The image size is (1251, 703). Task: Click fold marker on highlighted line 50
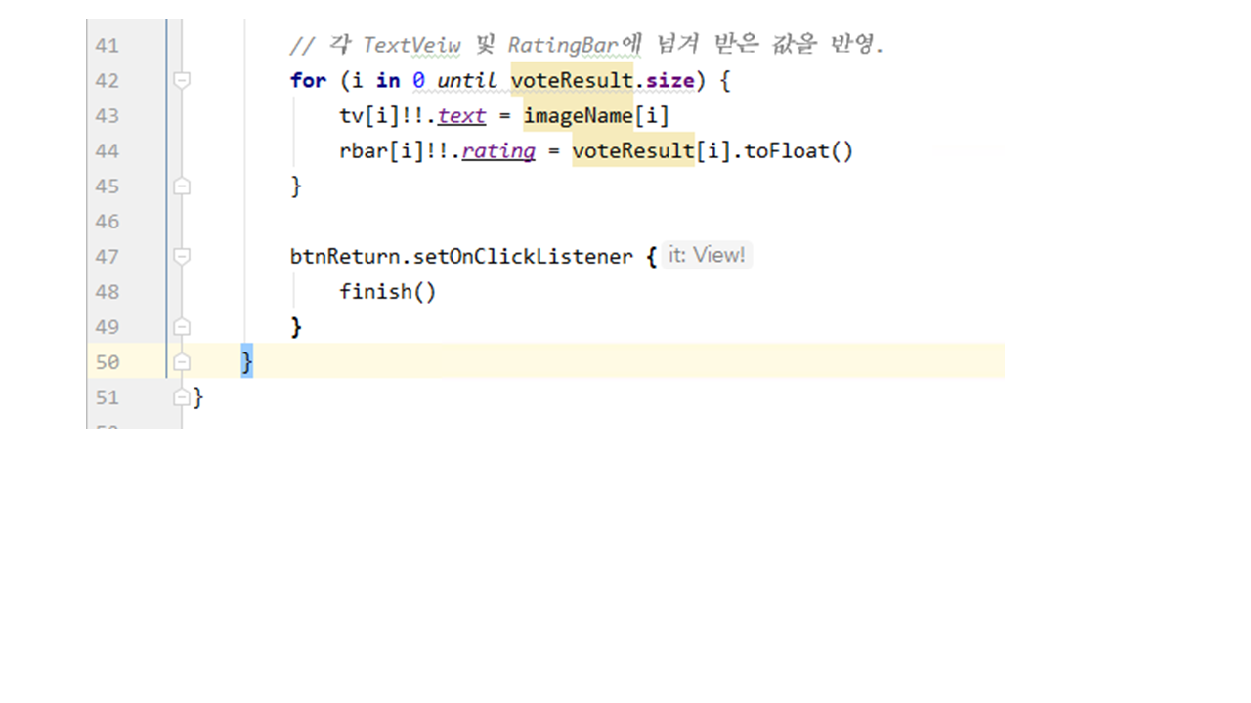tap(182, 362)
